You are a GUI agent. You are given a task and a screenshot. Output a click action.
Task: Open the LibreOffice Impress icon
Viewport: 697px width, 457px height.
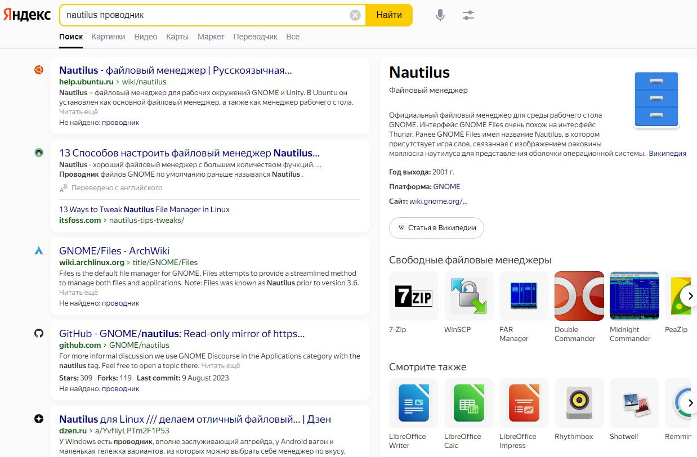point(524,403)
